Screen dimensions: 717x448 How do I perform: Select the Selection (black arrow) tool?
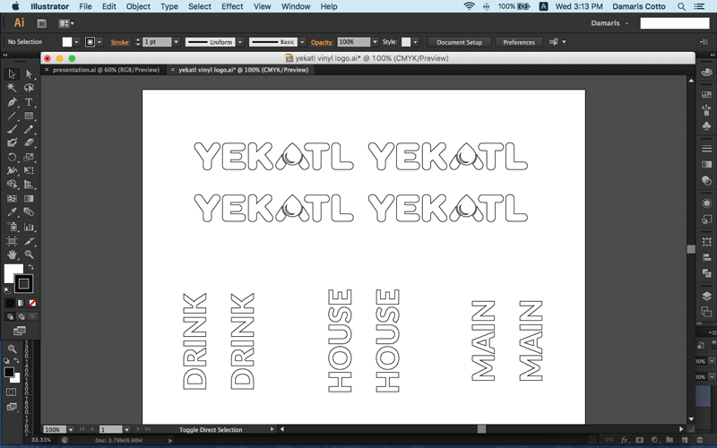tap(12, 74)
